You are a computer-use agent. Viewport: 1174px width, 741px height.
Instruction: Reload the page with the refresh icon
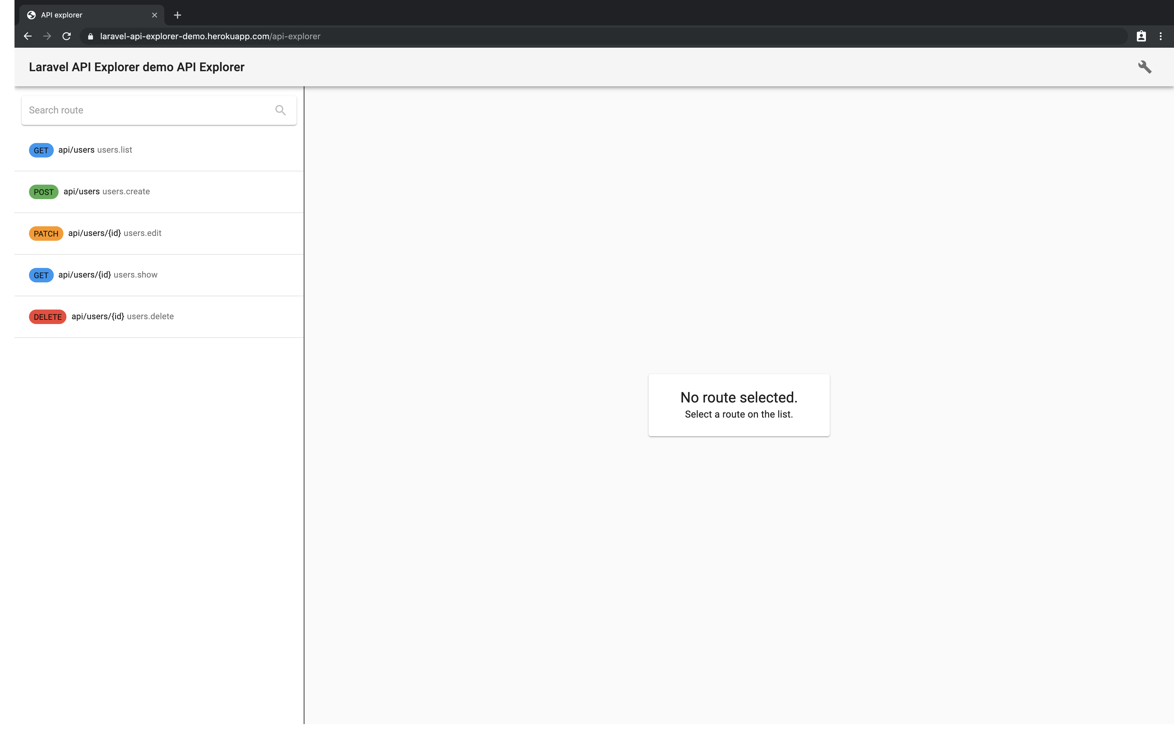point(67,36)
